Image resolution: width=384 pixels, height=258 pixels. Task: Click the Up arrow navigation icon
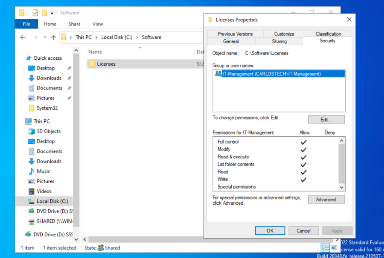[x=53, y=37]
